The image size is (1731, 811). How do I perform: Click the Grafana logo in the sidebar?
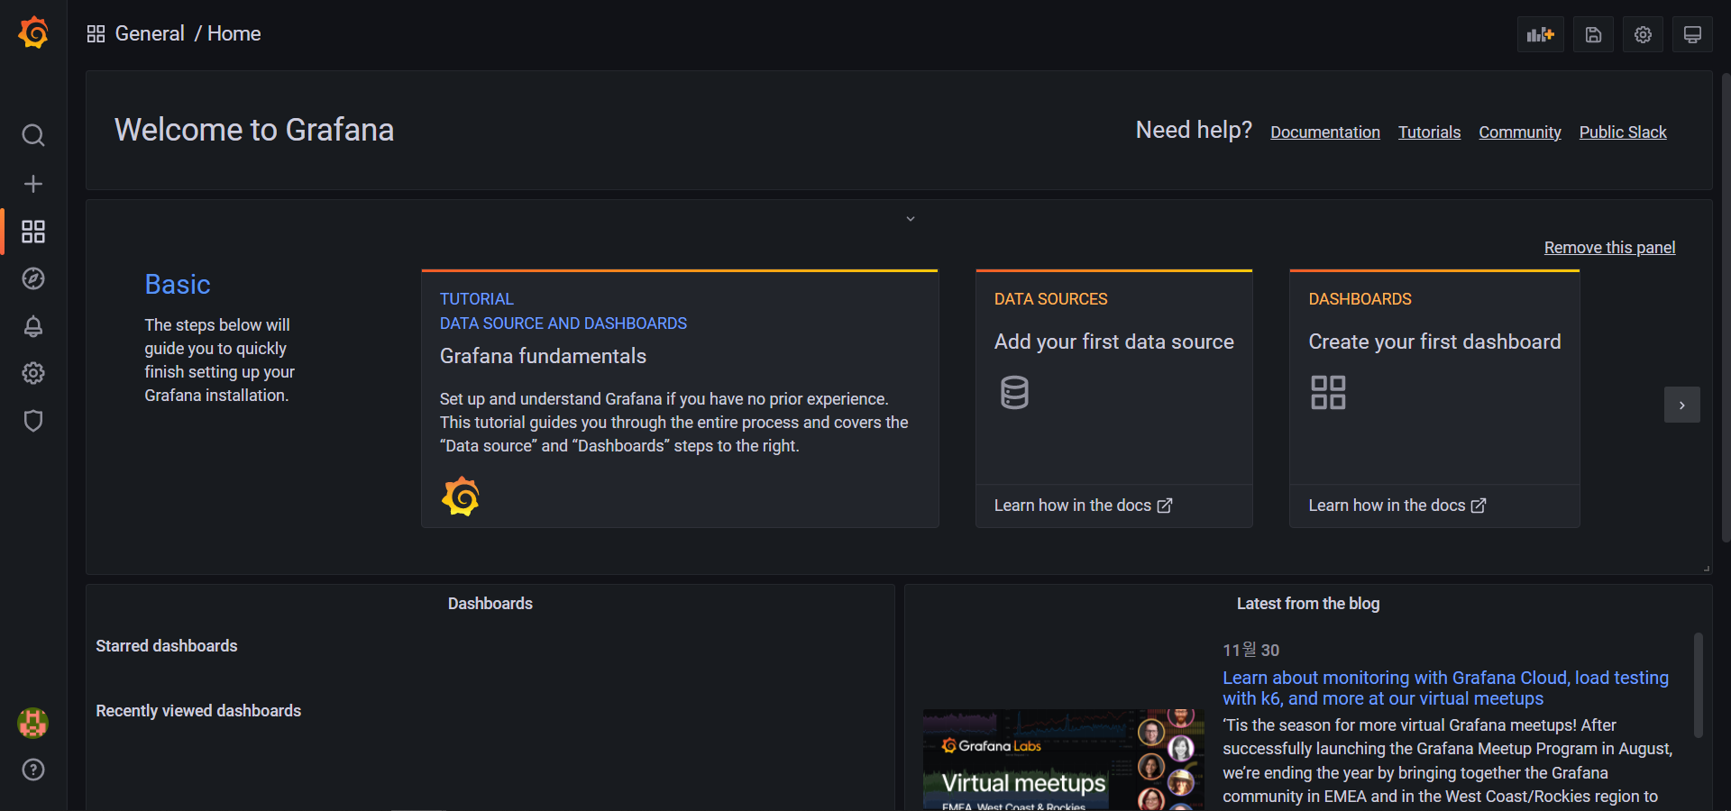coord(33,32)
